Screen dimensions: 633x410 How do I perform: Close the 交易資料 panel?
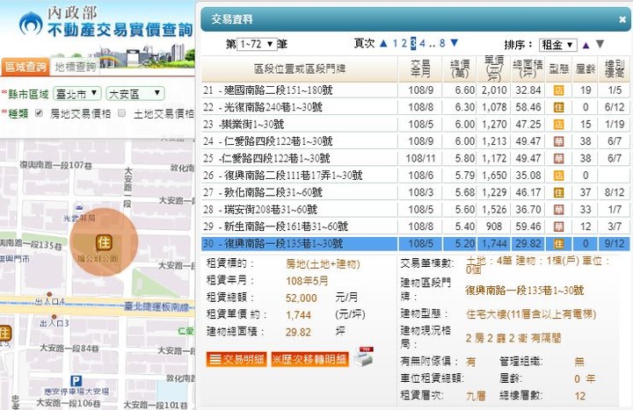pyautogui.click(x=622, y=19)
